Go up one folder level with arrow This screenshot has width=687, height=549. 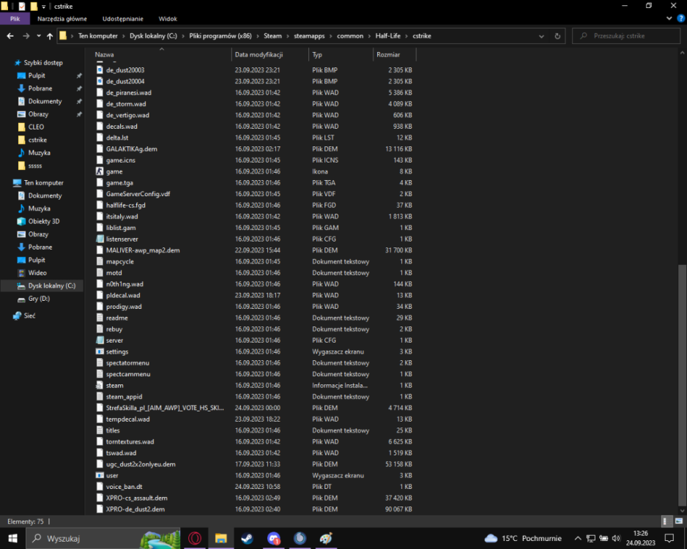tap(50, 36)
